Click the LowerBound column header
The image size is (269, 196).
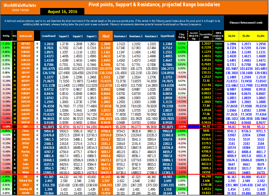[48, 36]
